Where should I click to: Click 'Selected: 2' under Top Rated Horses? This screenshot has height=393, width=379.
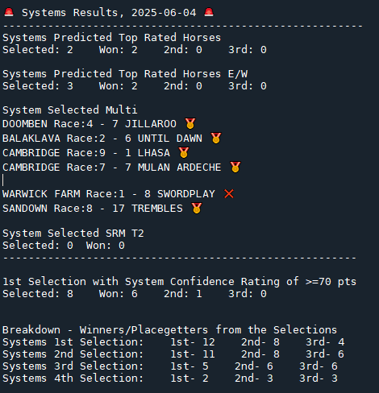coord(38,50)
